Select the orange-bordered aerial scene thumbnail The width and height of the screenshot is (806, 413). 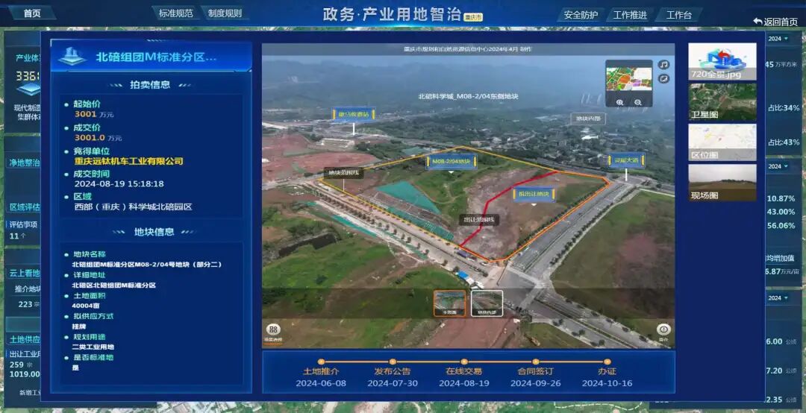click(x=449, y=303)
